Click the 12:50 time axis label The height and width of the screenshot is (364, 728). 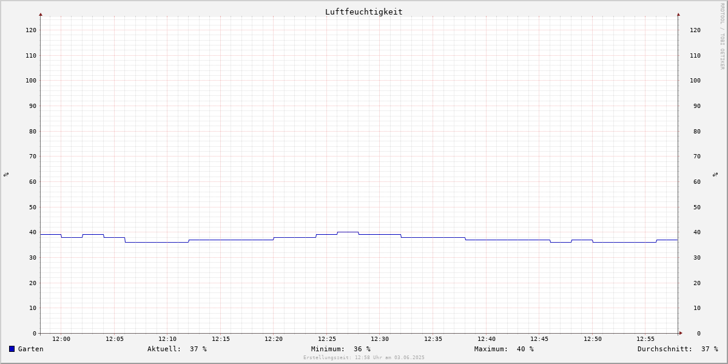593,339
